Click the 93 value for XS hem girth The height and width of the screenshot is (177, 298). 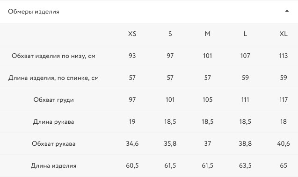coord(132,56)
